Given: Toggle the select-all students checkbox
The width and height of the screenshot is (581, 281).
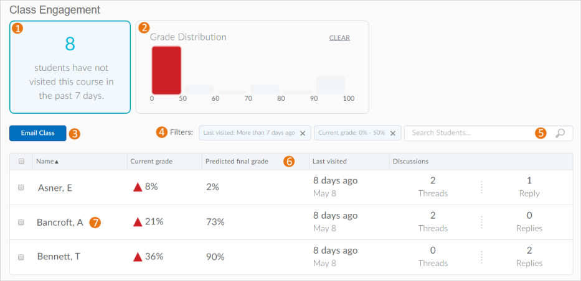Looking at the screenshot, I should pyautogui.click(x=21, y=162).
